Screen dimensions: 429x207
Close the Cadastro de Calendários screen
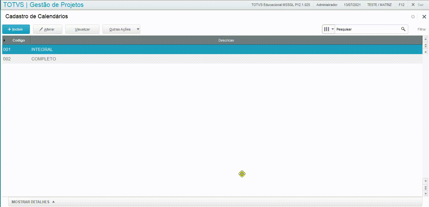click(424, 17)
